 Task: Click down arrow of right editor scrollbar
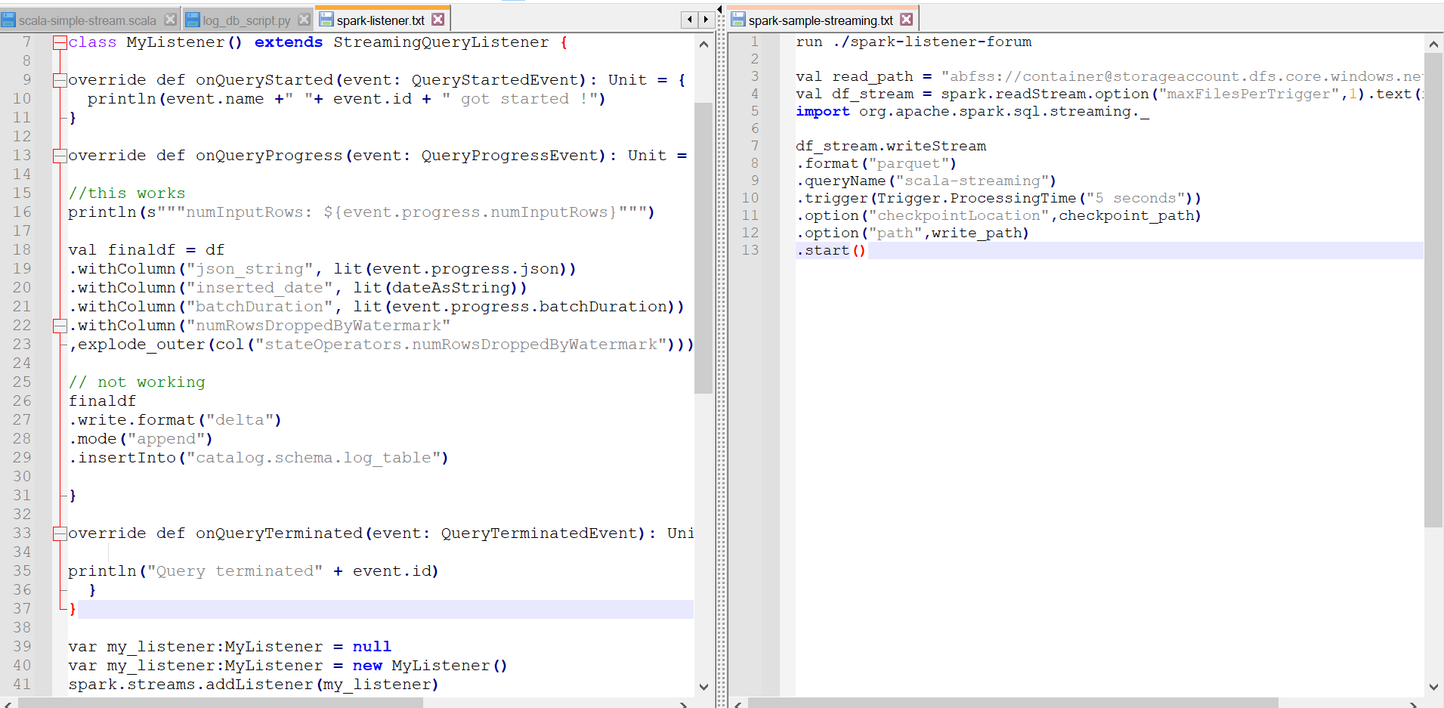tap(1433, 686)
